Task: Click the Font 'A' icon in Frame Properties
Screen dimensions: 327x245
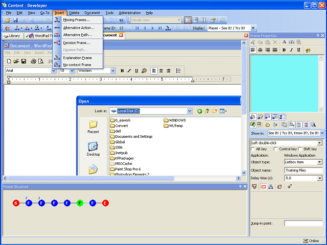Action: pyautogui.click(x=284, y=42)
